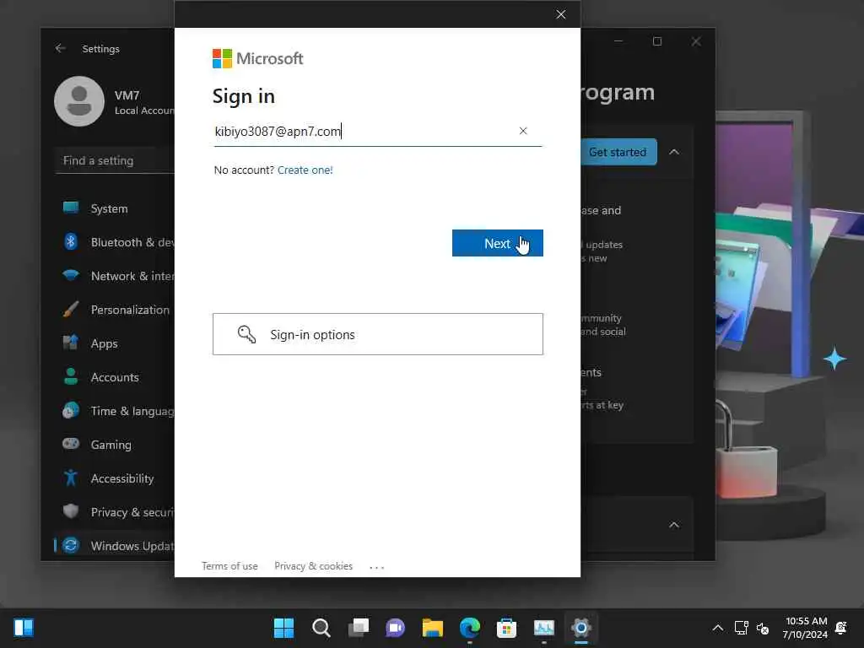Open taskbar Search

pos(321,628)
